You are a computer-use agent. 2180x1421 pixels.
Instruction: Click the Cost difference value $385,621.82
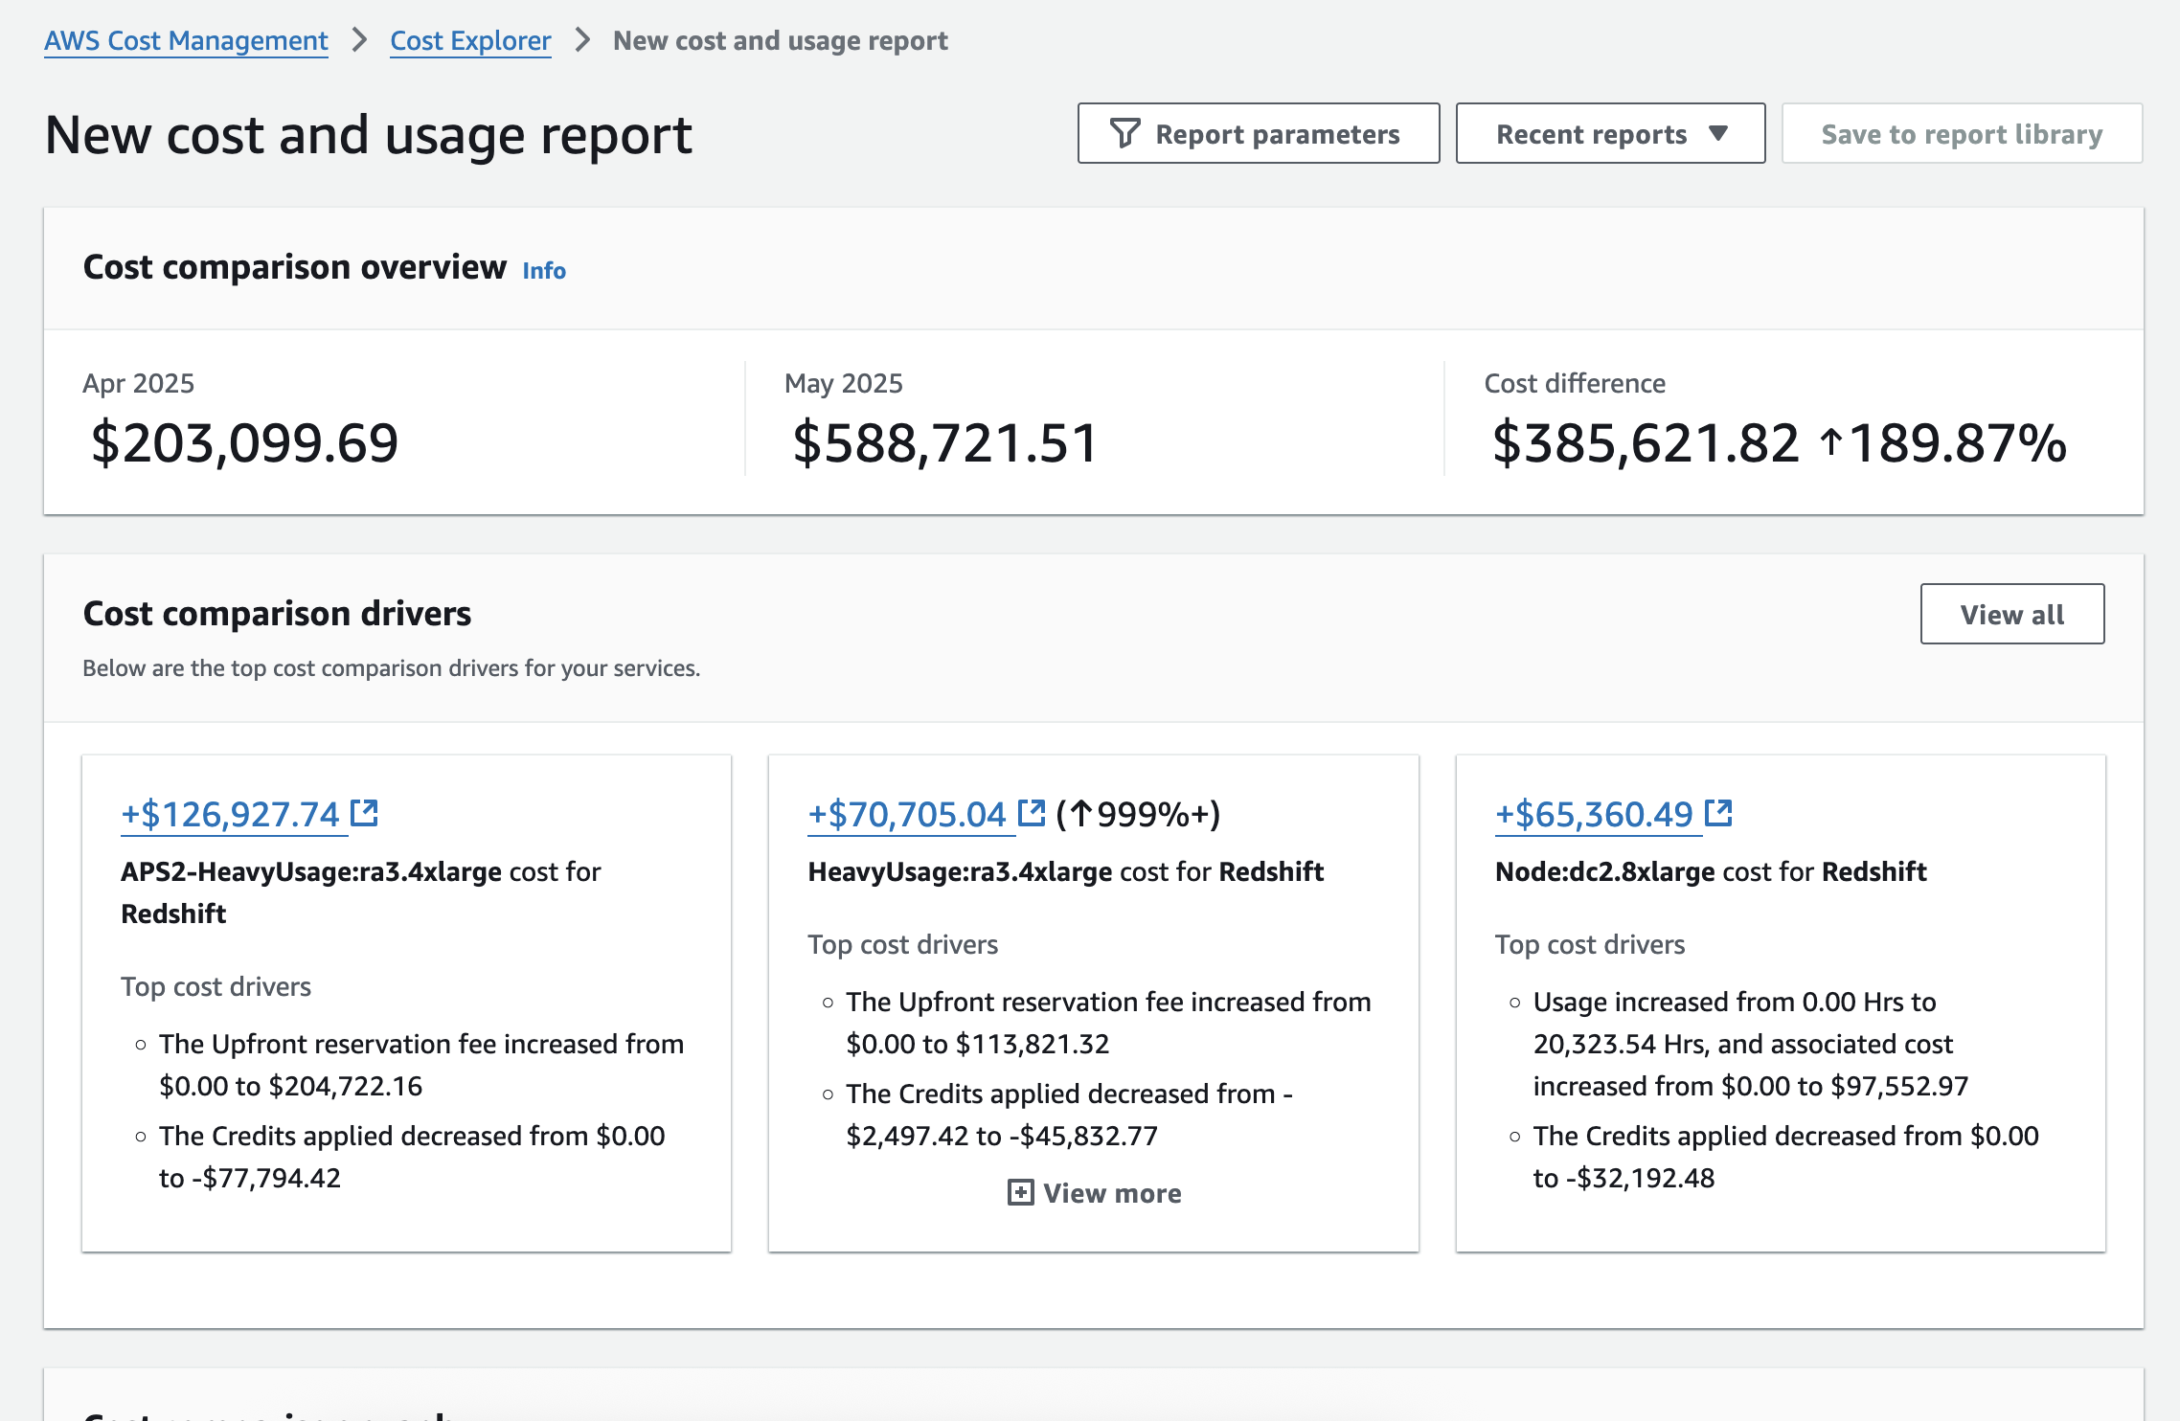(x=1645, y=443)
